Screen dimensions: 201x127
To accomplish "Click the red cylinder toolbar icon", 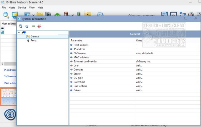I will click(x=67, y=14).
